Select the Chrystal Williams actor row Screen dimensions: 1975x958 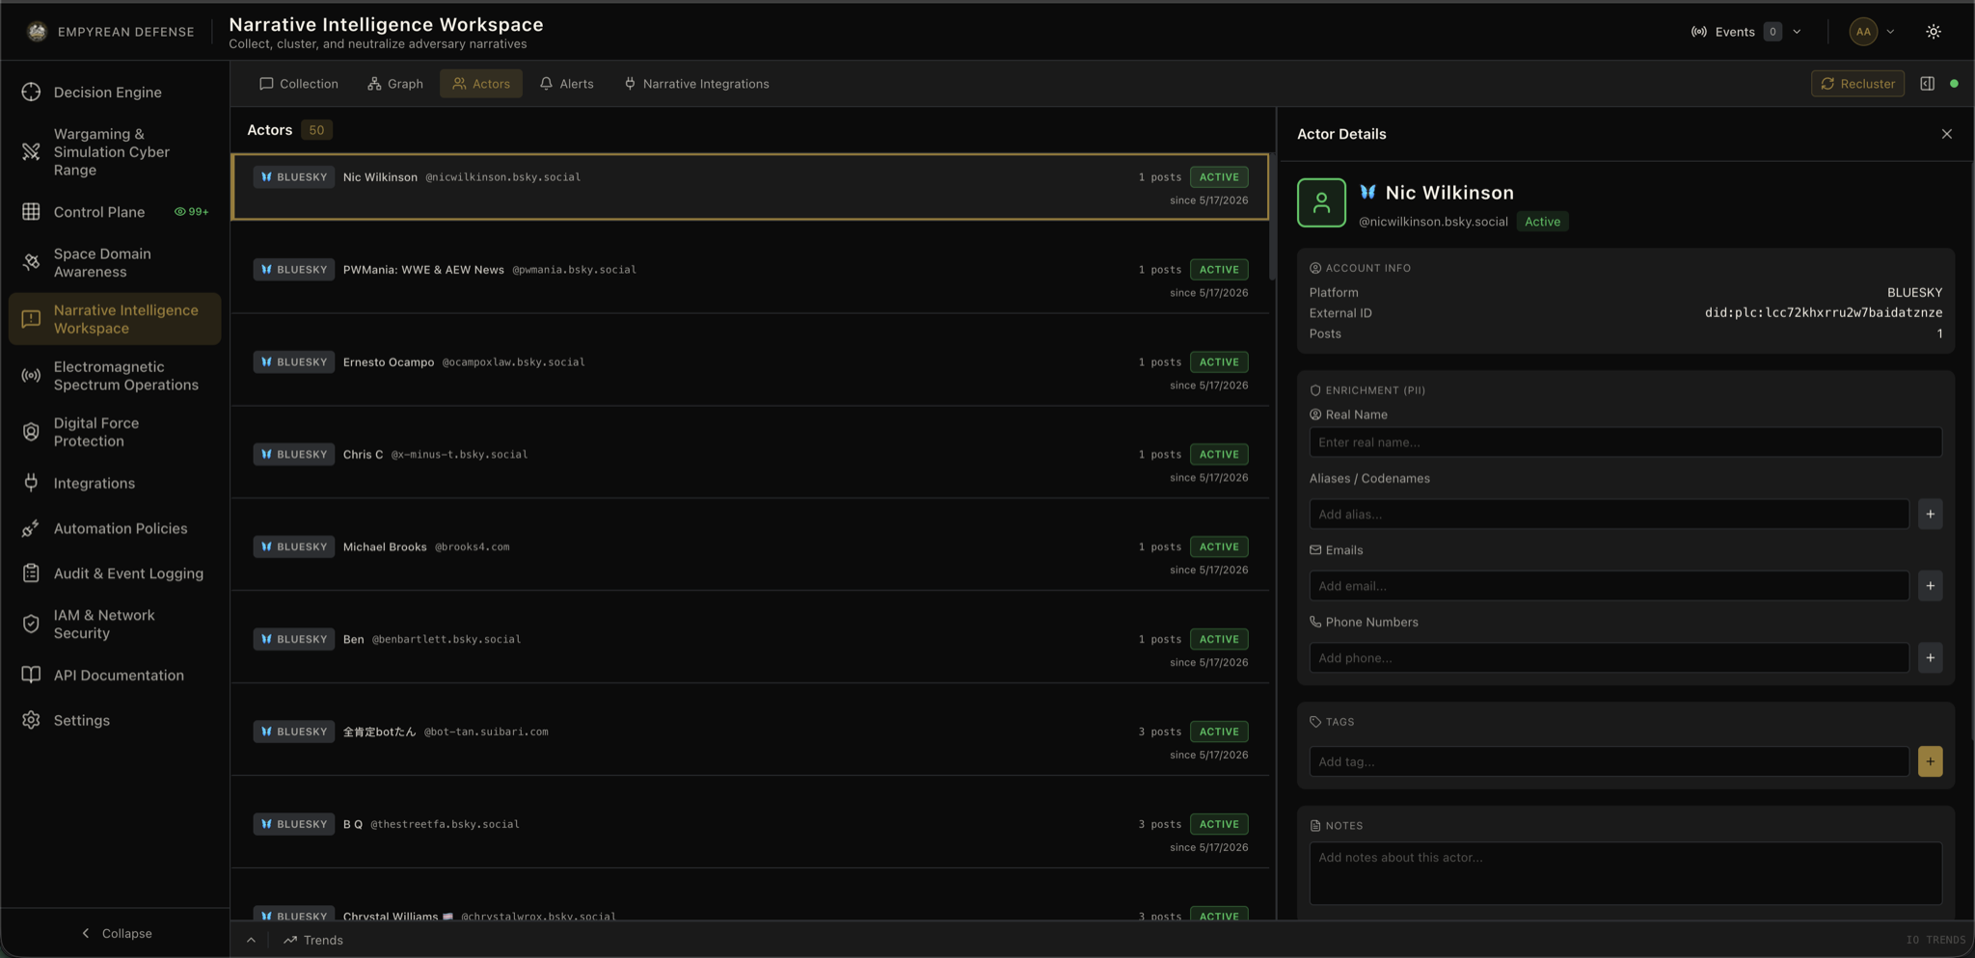(x=750, y=906)
